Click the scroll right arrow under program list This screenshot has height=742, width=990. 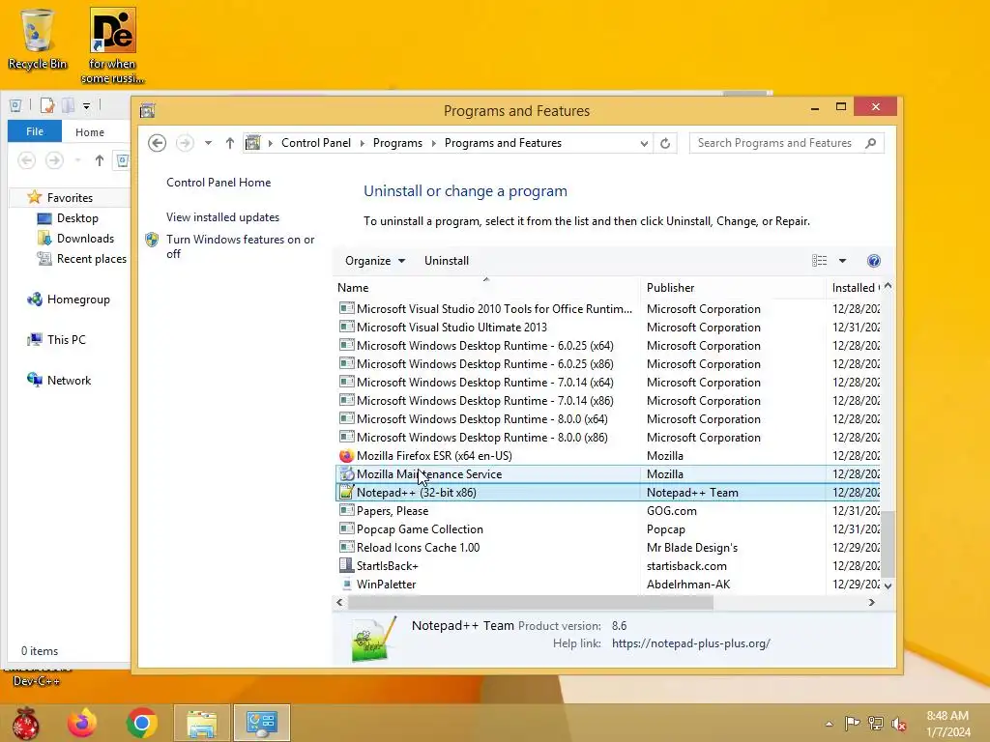click(x=871, y=603)
